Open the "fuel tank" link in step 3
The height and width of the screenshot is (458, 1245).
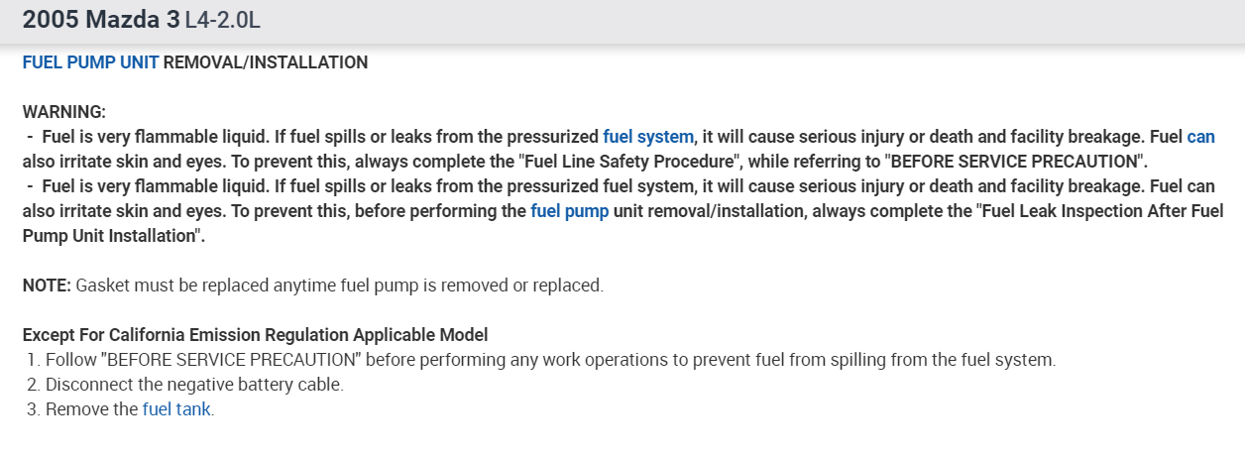point(176,408)
